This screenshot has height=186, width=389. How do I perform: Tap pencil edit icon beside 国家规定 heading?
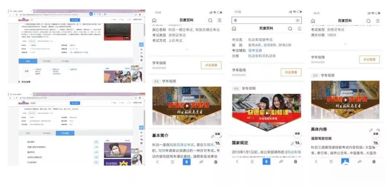point(292,143)
